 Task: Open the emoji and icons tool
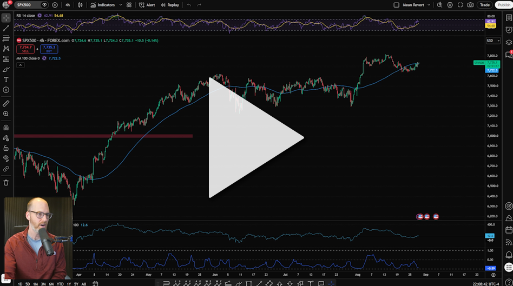click(x=6, y=90)
